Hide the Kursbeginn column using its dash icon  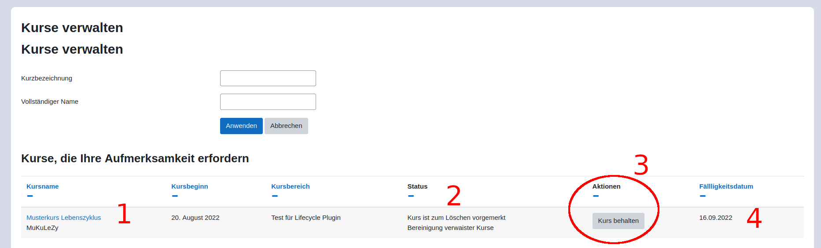coord(175,196)
